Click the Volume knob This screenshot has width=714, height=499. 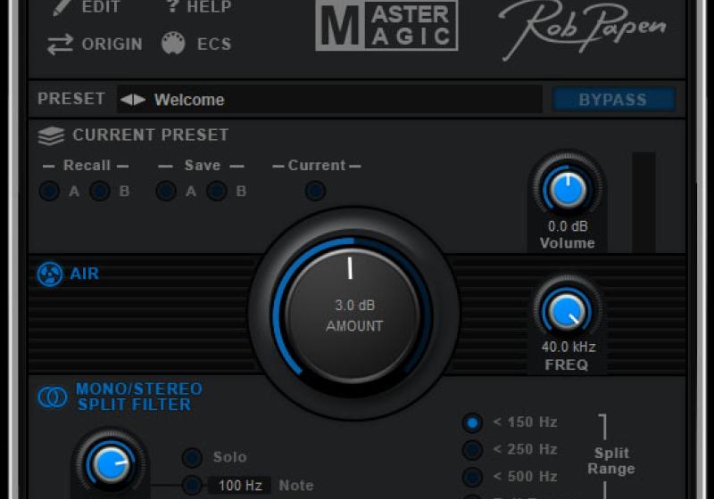568,188
